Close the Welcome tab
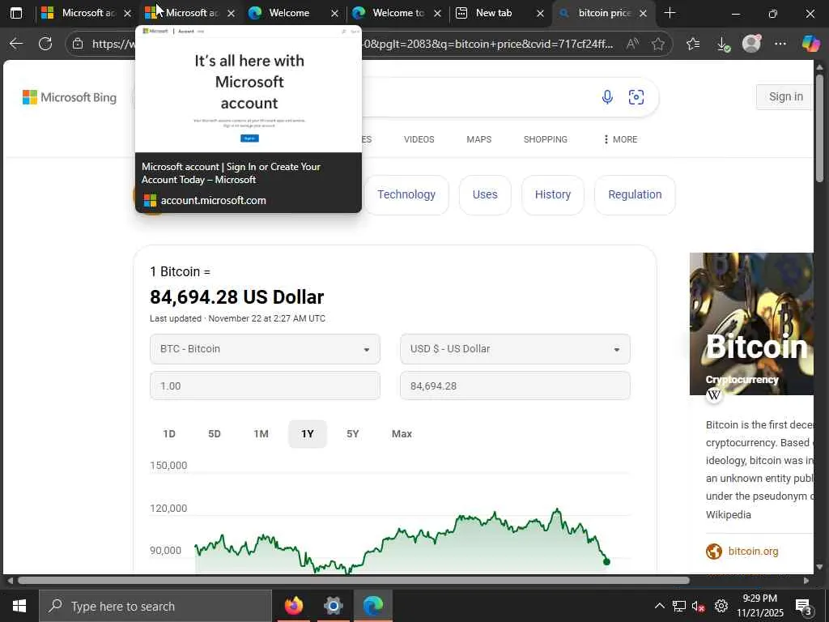Viewport: 829px width, 622px height. click(x=334, y=13)
